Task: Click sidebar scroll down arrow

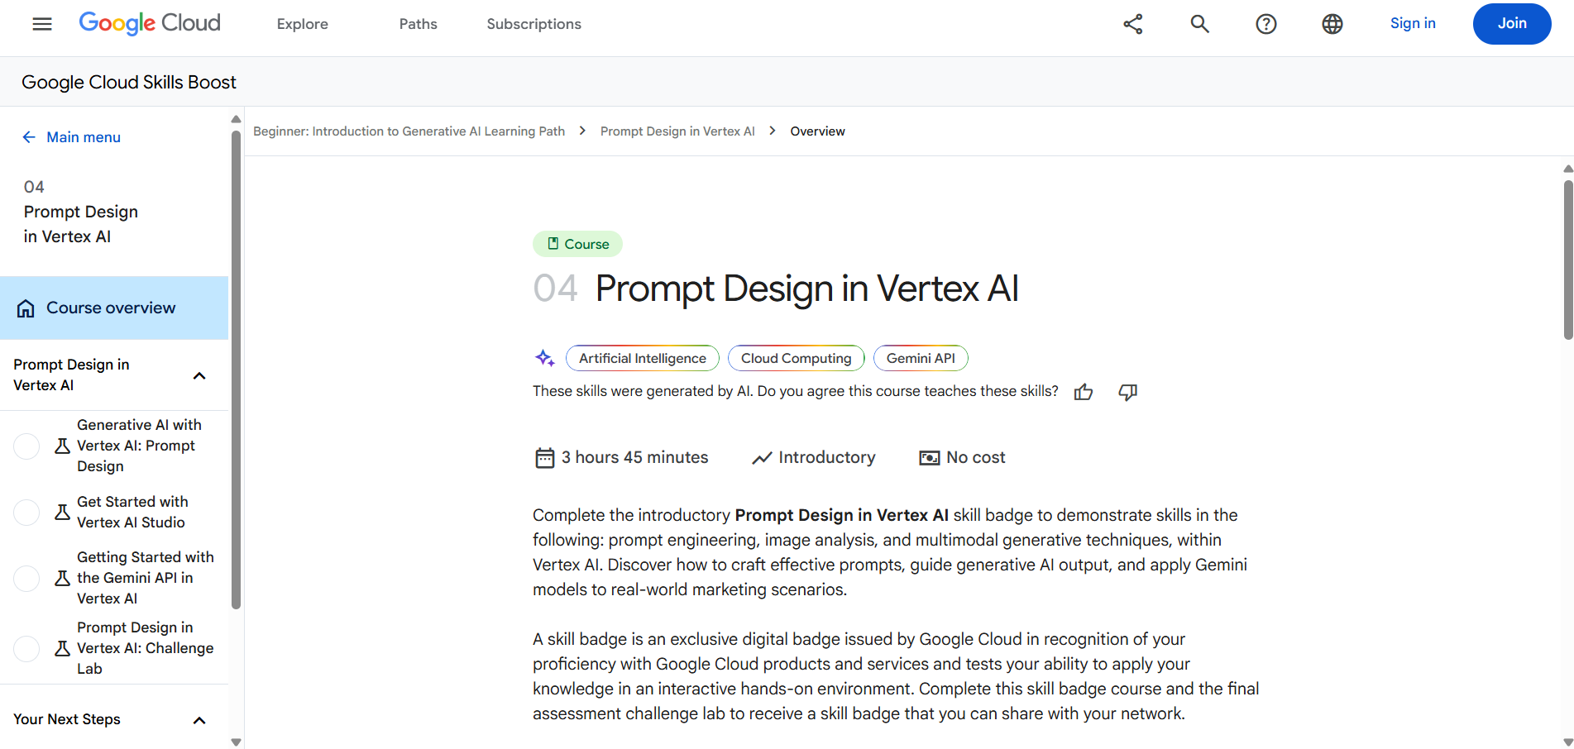Action: (236, 742)
